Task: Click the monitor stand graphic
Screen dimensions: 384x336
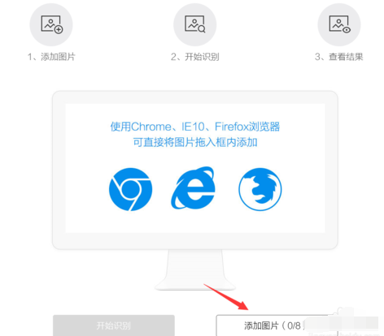Action: tap(195, 269)
